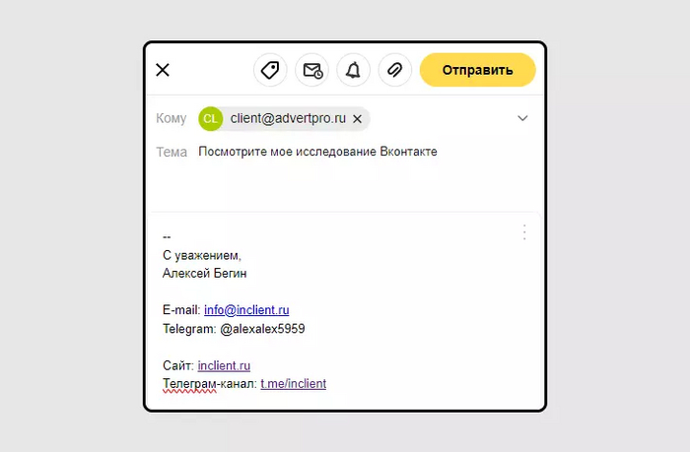Remove recipient client@advertpro.ru with the x

357,119
